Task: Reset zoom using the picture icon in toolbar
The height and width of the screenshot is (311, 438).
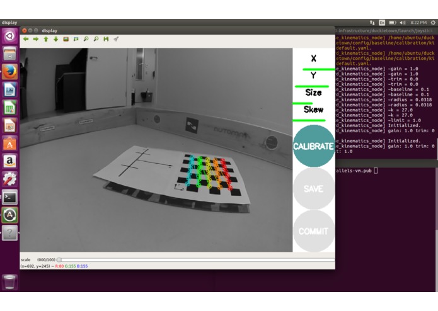Action: point(66,39)
